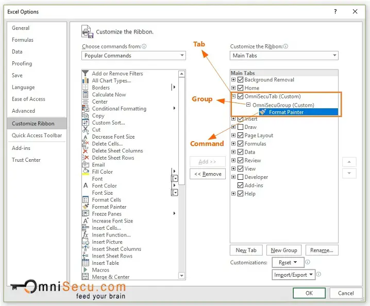Click the info icon beside Choose commands from
Image resolution: width=370 pixels, height=306 pixels.
(144, 46)
